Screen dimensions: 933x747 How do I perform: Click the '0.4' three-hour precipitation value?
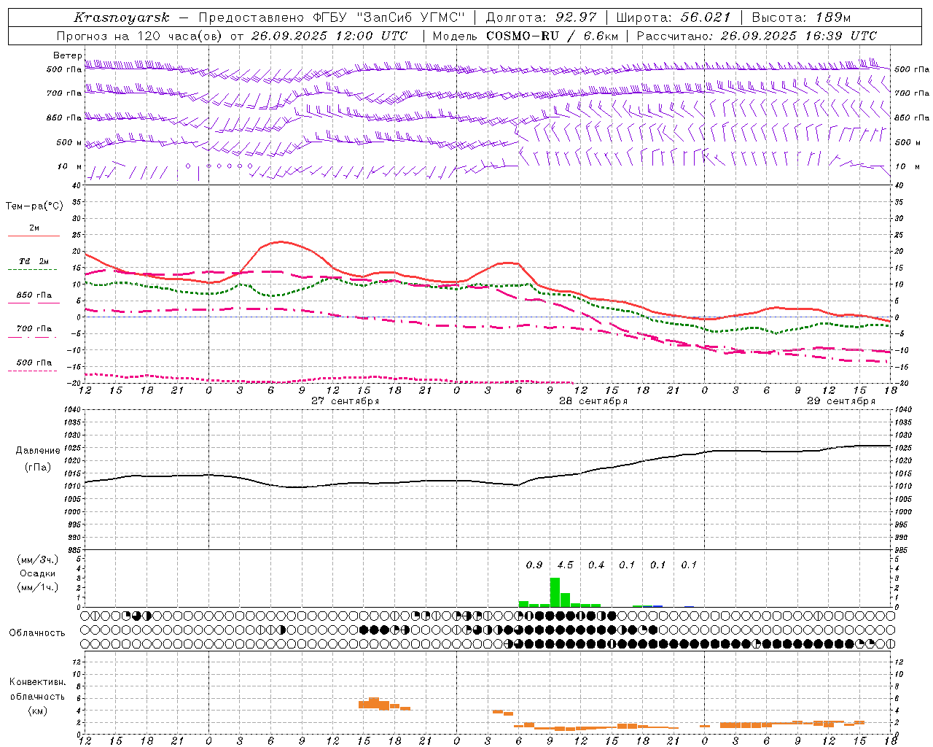[596, 565]
